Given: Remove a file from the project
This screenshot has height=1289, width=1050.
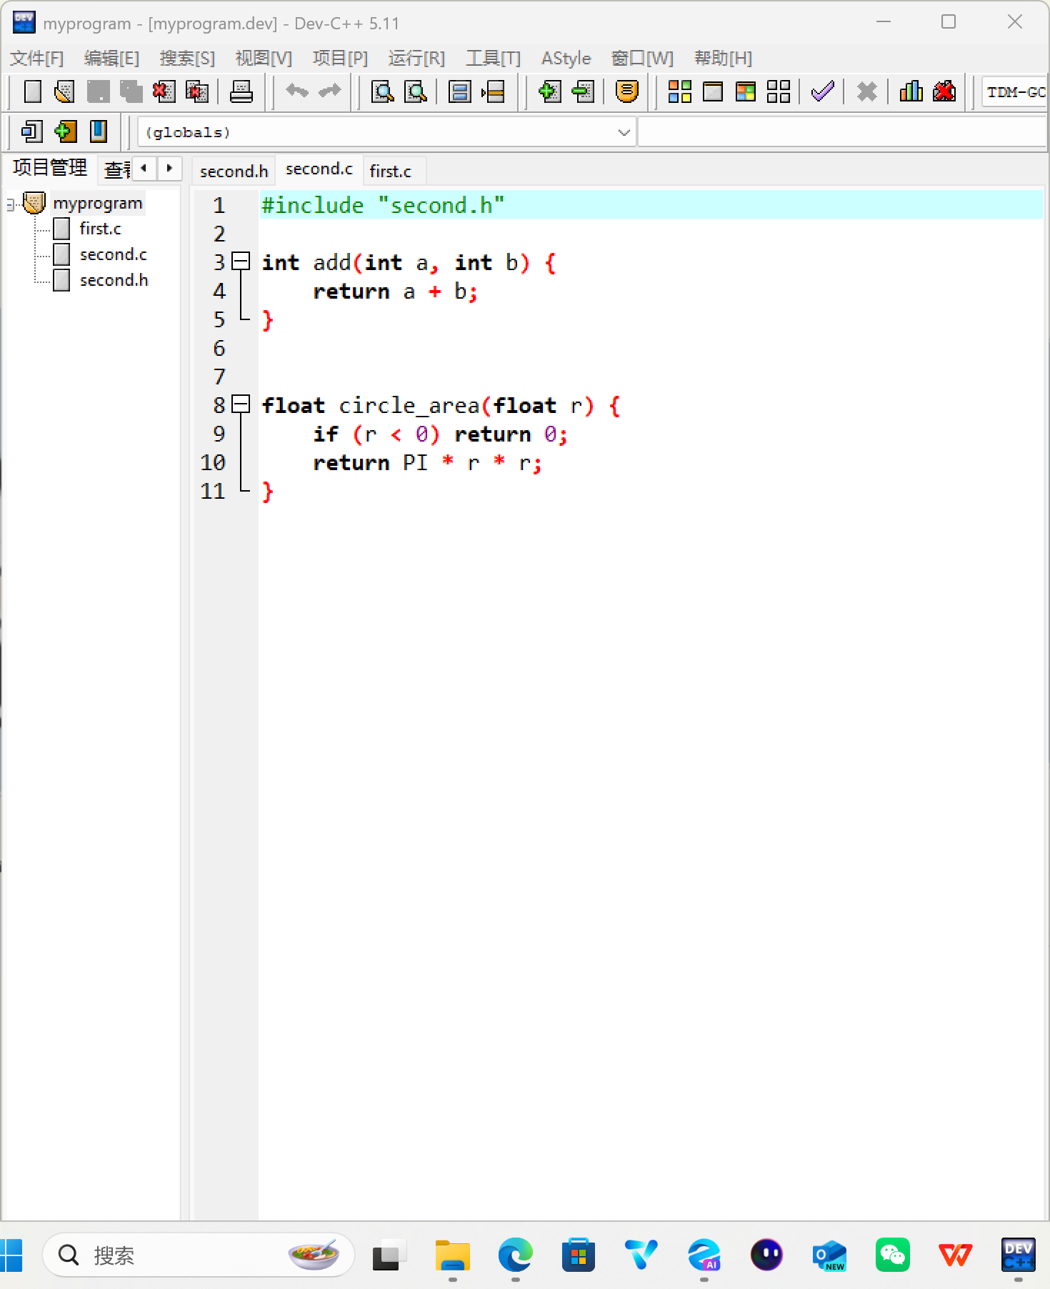Looking at the screenshot, I should point(583,91).
